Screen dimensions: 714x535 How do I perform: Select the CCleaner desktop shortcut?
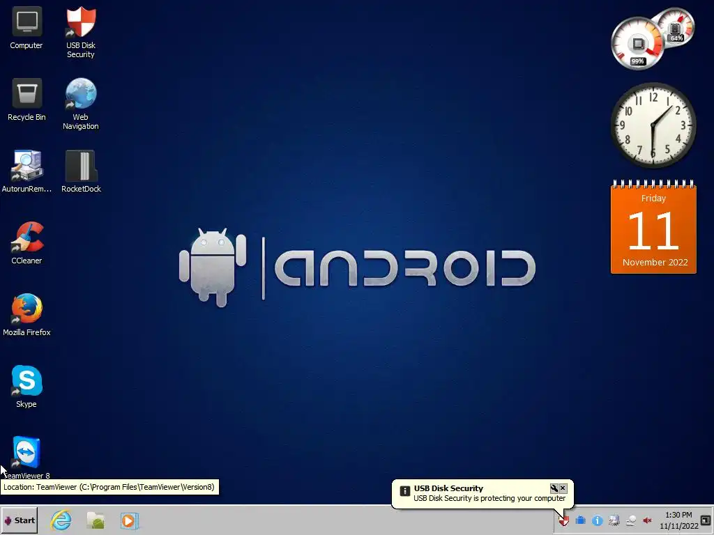click(27, 243)
